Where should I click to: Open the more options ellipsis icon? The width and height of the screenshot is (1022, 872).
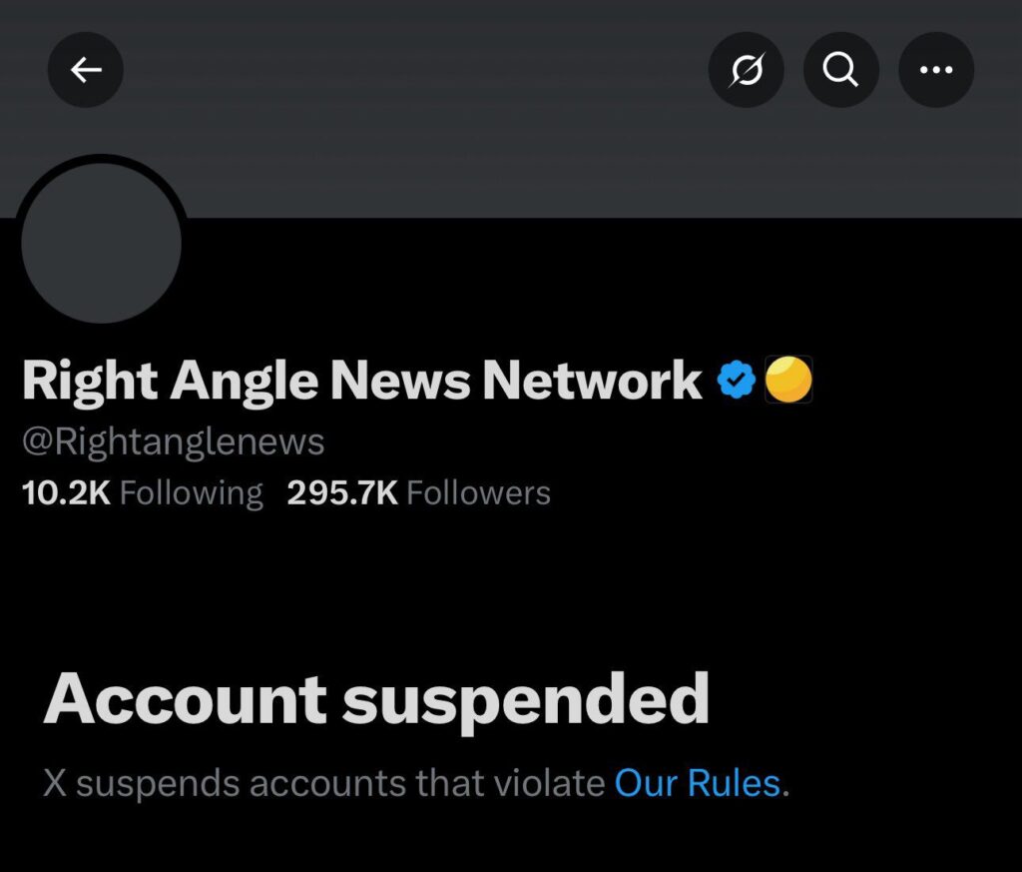(x=936, y=69)
